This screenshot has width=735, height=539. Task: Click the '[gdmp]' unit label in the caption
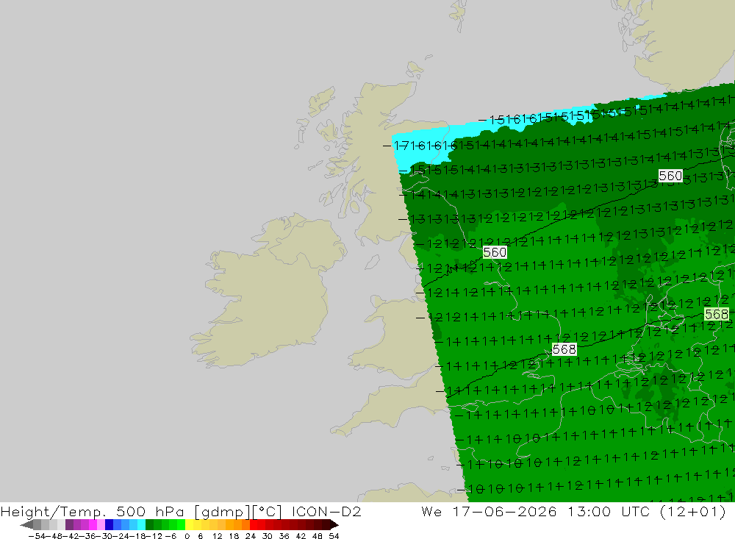click(x=222, y=511)
